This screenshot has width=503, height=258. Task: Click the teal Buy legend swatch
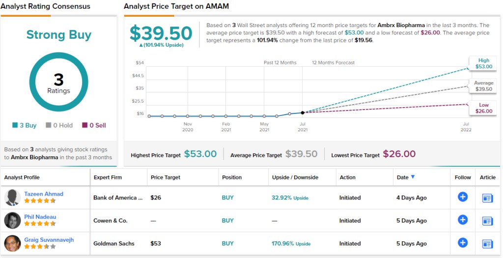point(15,125)
